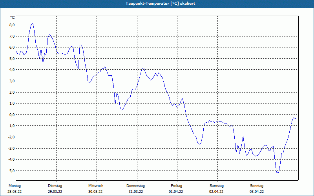Click the -4,0 y-axis value
Viewport: 314px width, 196px height.
[11, 160]
